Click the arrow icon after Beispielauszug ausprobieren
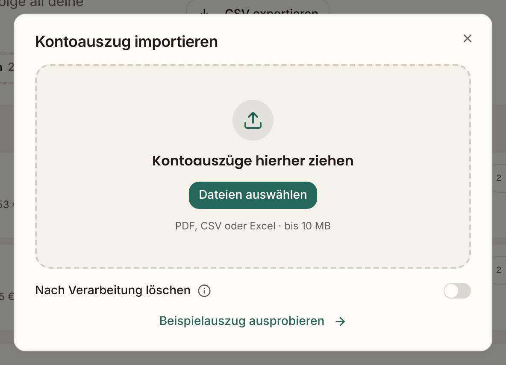 click(x=340, y=321)
